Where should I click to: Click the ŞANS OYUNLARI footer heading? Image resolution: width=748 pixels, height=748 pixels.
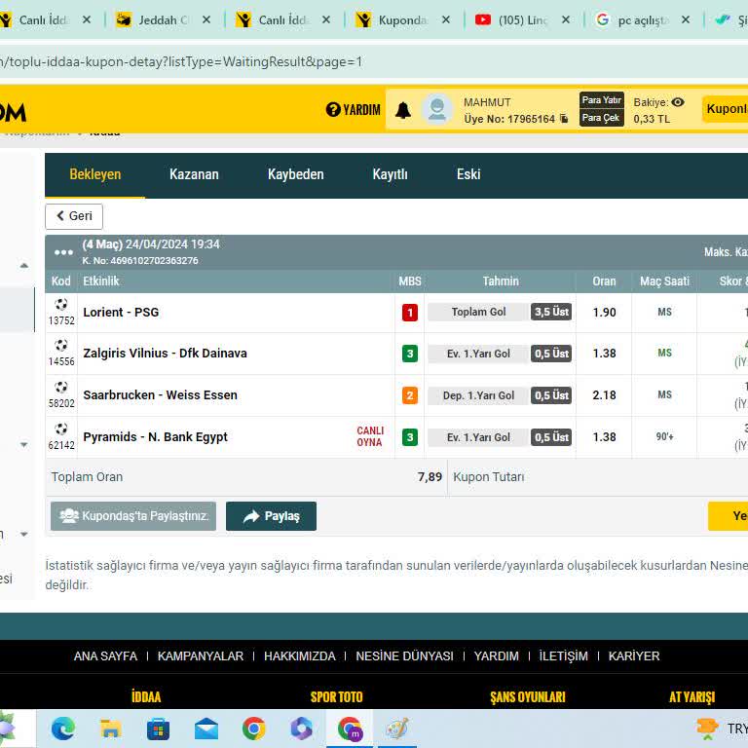pos(528,697)
